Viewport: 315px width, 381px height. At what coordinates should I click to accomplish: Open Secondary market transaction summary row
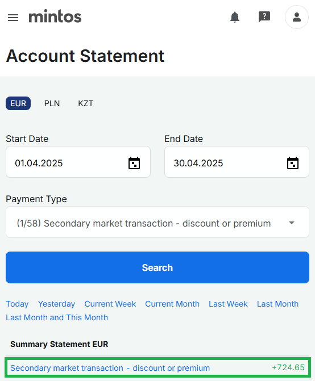click(157, 367)
